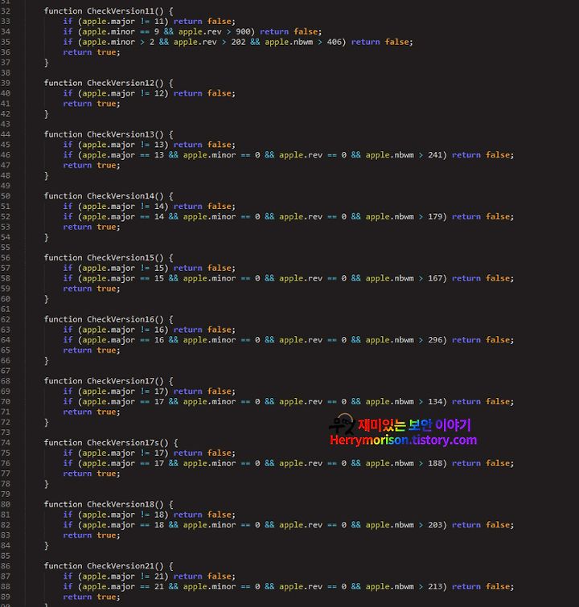Click the closing brace on line 78
579x607 pixels.
[47, 484]
